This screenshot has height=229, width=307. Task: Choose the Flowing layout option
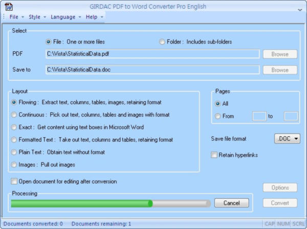14,102
